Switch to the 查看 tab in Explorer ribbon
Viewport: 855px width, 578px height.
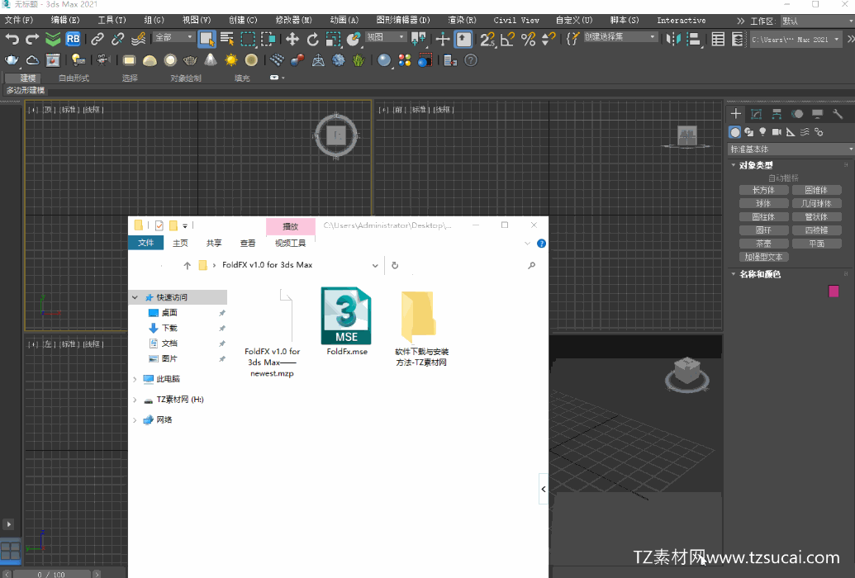coord(248,243)
